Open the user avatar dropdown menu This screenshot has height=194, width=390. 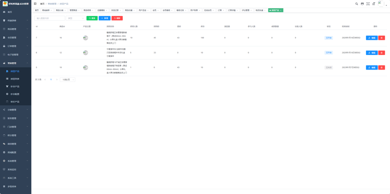pos(383,4)
